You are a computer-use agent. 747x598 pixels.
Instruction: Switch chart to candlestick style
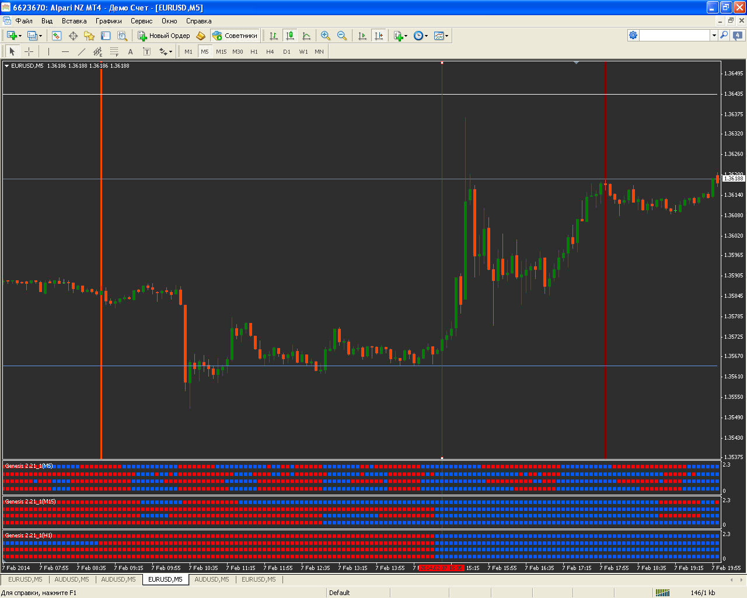pyautogui.click(x=290, y=36)
